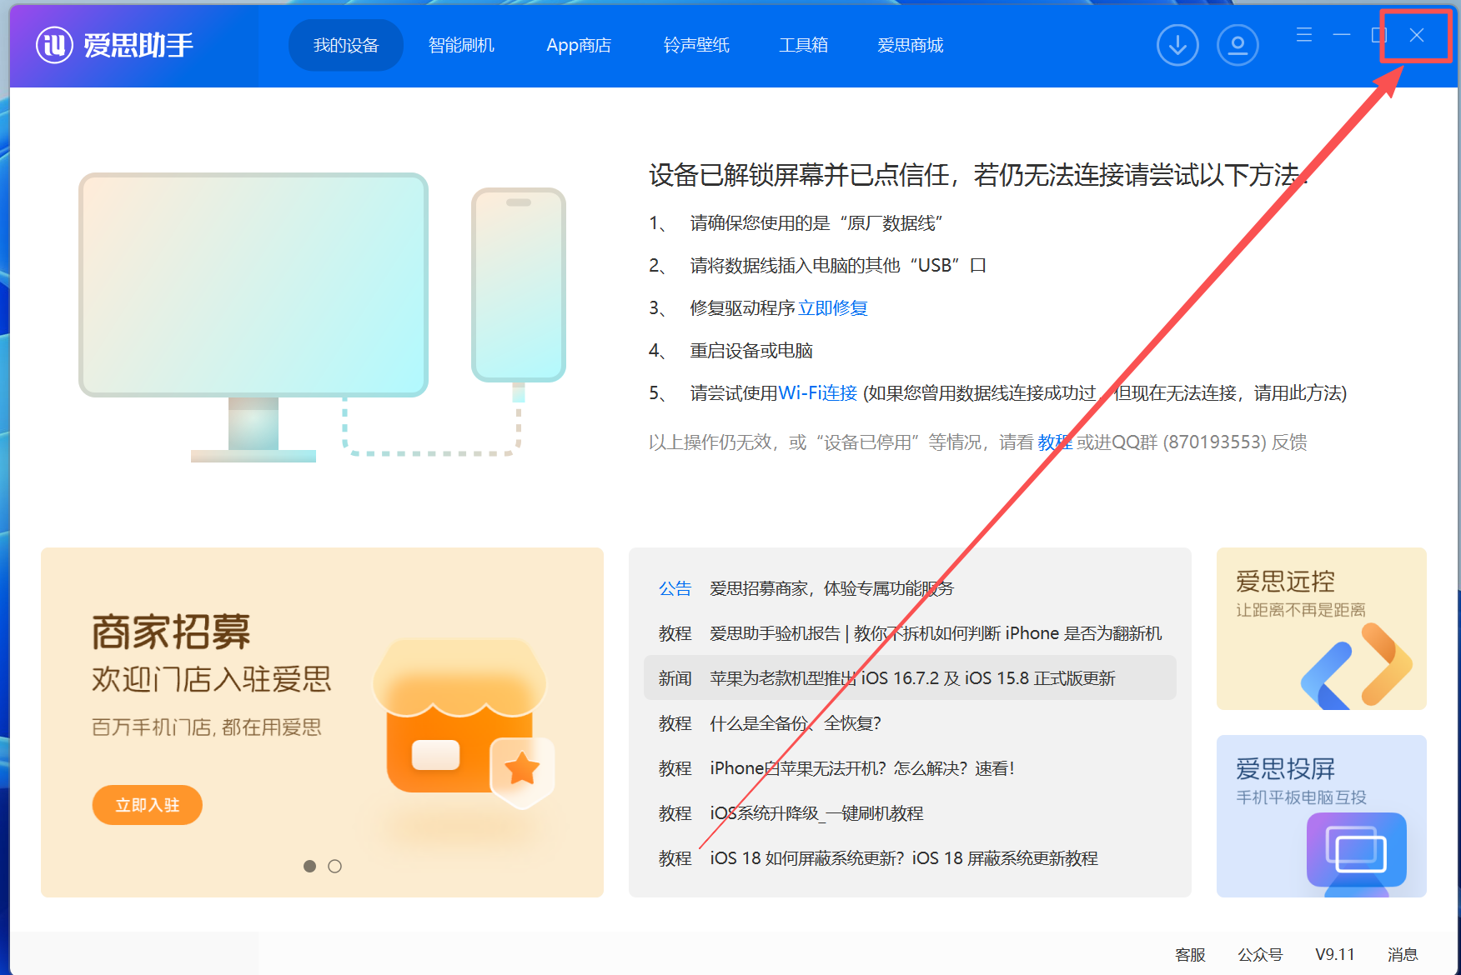Click the 立即修复 driver repair link
This screenshot has width=1461, height=975.
[833, 308]
